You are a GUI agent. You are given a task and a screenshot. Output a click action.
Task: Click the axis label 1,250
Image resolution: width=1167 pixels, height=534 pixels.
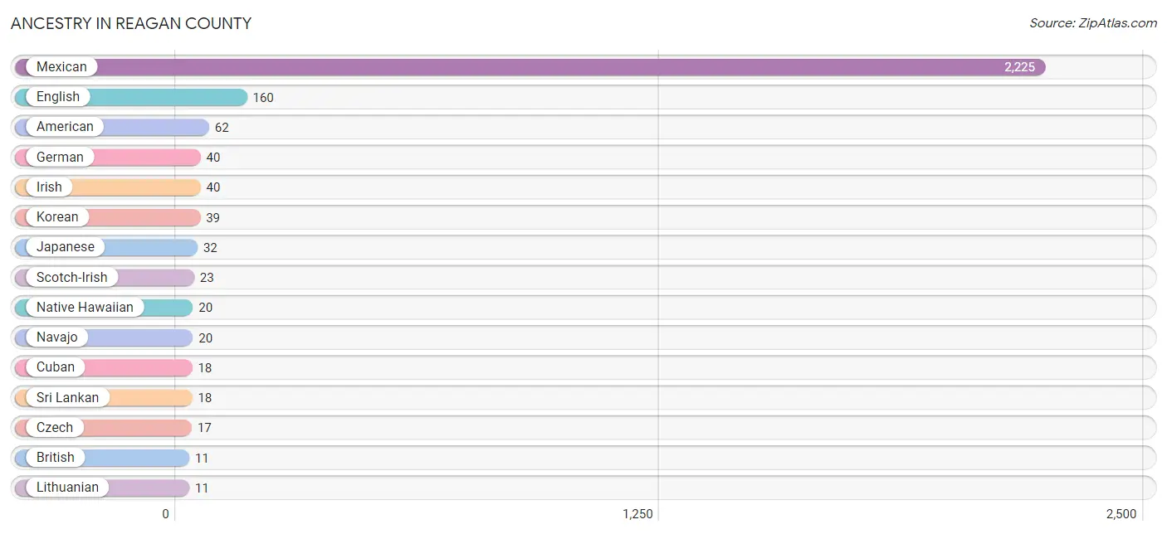point(637,514)
